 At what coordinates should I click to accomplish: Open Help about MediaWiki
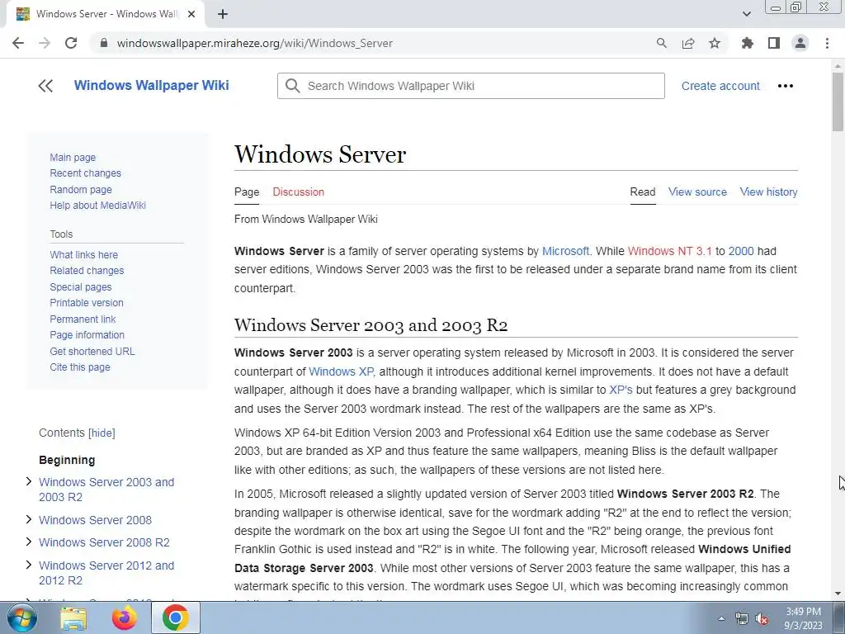click(97, 206)
